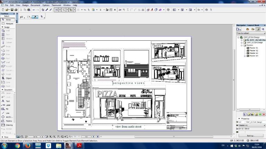Open the 'Tree by subset' dropdown
266x149 pixels.
(x=249, y=33)
